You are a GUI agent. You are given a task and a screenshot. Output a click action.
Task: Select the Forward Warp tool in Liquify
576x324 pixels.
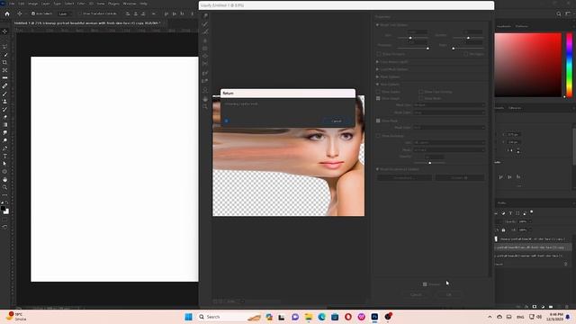click(205, 16)
